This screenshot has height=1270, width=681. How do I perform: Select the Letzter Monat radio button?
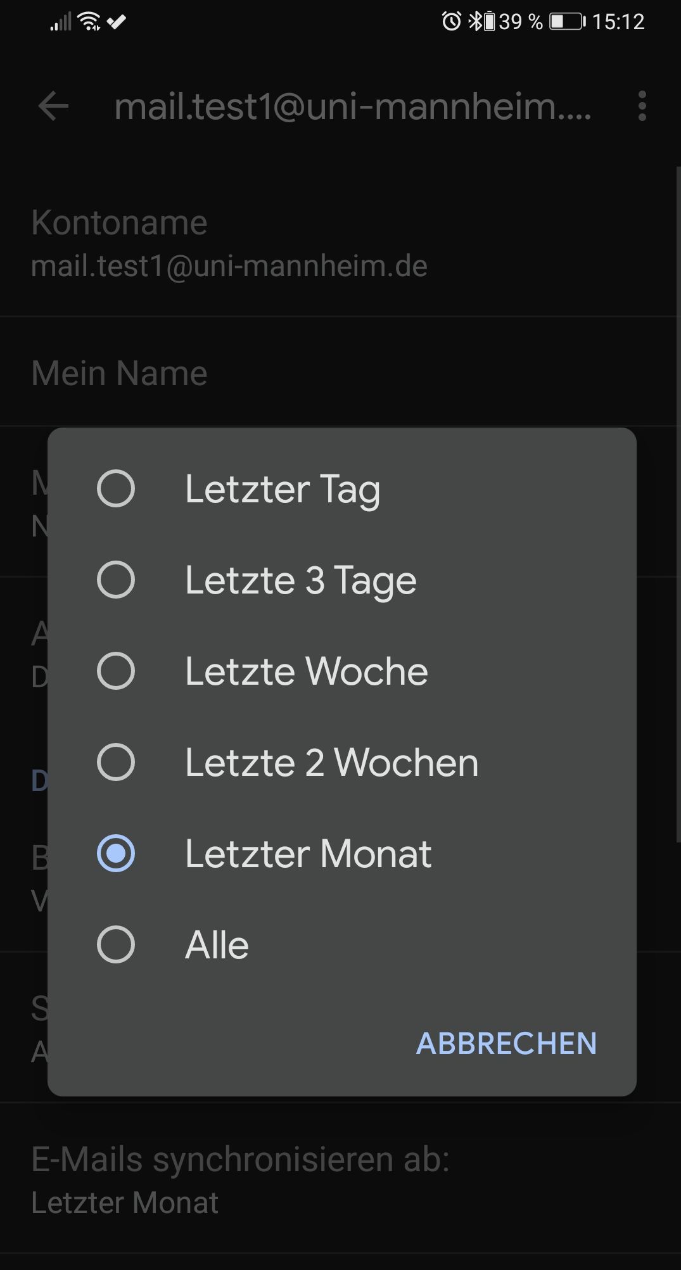[116, 853]
